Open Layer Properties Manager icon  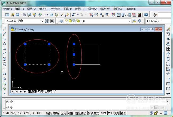(x=61, y=21)
